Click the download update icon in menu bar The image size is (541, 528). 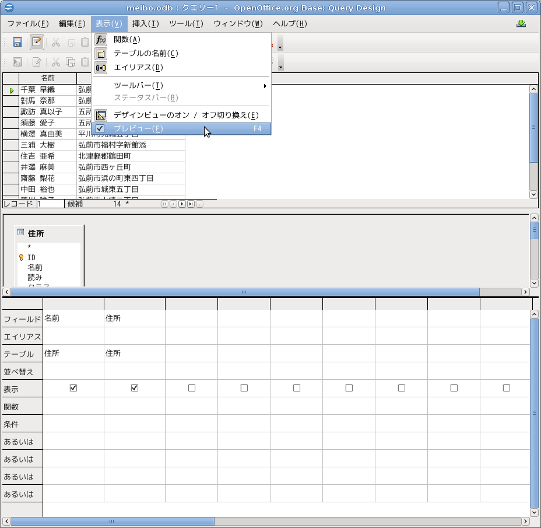(x=521, y=24)
